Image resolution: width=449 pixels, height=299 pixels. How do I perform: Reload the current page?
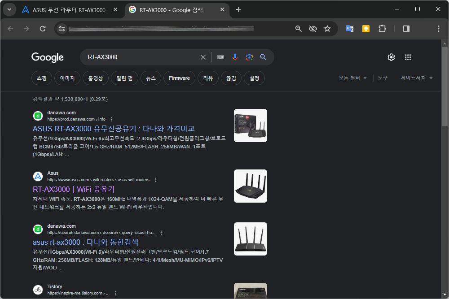click(43, 29)
